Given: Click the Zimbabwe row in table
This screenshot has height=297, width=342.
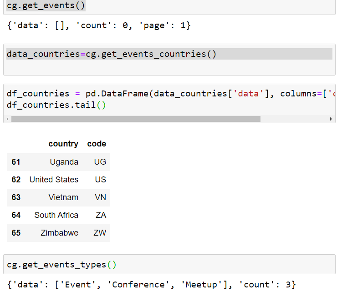Looking at the screenshot, I should (58, 233).
